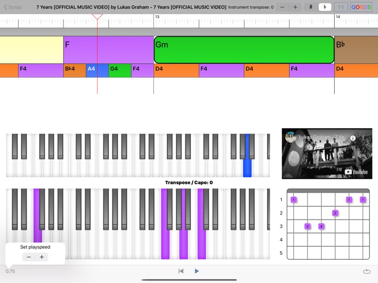Image resolution: width=378 pixels, height=283 pixels.
Task: Decrease instrument transpose with minus button
Action: 282,7
